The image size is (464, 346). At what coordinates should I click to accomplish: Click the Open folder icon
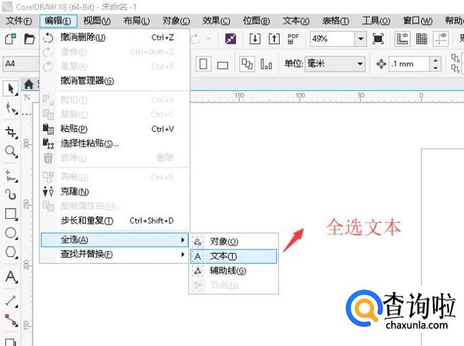pyautogui.click(x=29, y=39)
